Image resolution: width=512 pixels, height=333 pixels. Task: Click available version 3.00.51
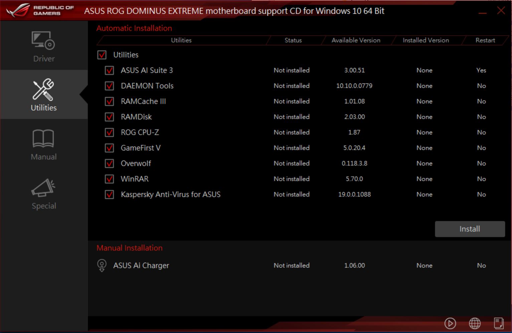tap(354, 70)
